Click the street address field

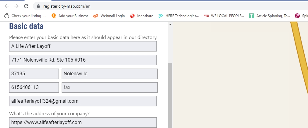click(x=83, y=60)
